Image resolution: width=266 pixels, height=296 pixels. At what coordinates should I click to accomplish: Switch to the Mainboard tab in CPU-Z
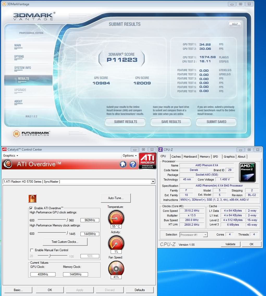coord(190,157)
